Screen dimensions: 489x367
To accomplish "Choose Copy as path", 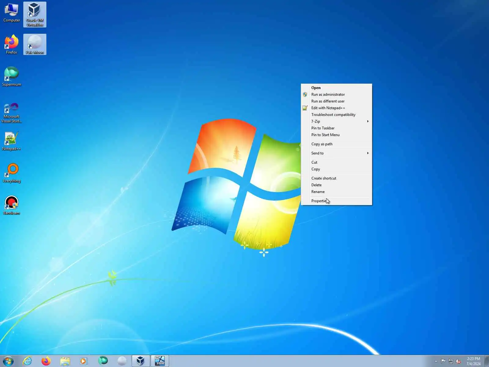I will coord(336,144).
